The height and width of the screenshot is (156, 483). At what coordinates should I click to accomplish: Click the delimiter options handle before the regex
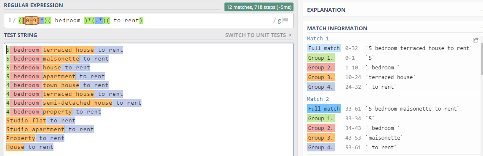(10, 20)
